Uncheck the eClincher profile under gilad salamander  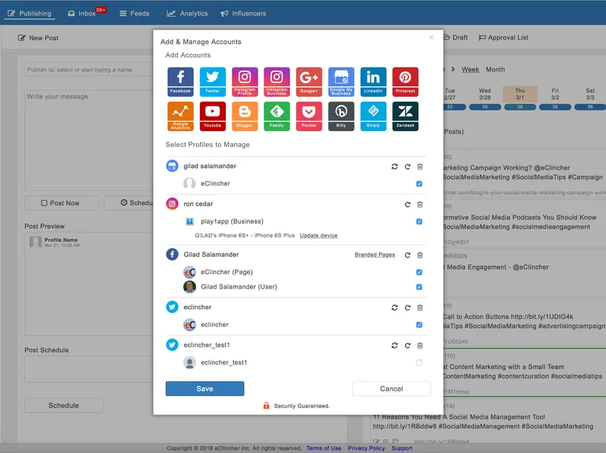click(419, 183)
